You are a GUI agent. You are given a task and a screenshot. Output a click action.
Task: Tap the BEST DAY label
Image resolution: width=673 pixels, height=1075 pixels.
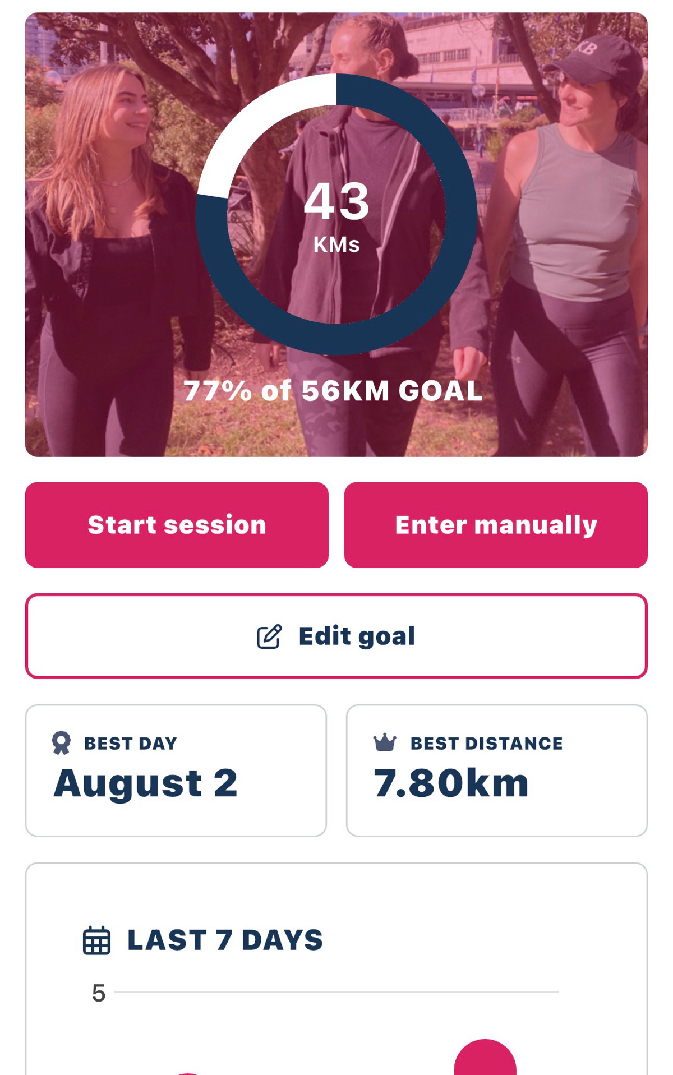[131, 744]
